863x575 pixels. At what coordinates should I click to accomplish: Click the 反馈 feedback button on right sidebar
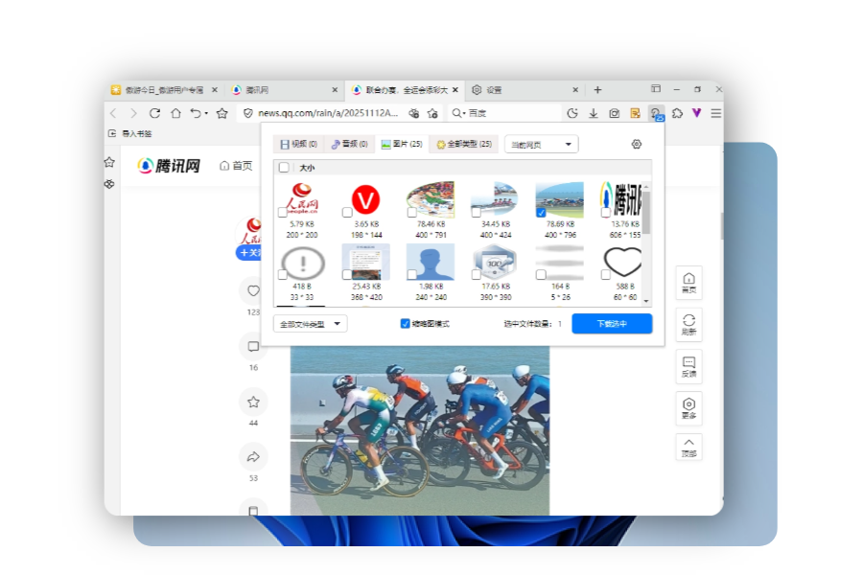(688, 366)
